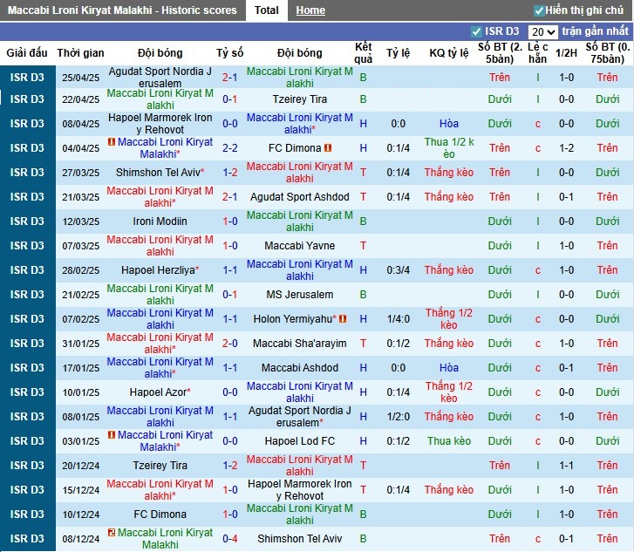Open the Maccabi Yavne team link
This screenshot has height=552, width=634.
click(300, 246)
